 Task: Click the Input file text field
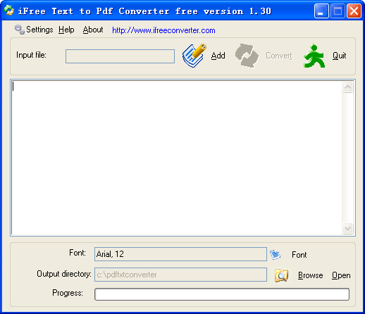(x=120, y=56)
